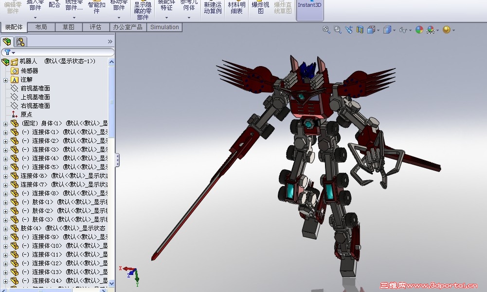Click the feature tree scroll up arrow

coord(111,62)
